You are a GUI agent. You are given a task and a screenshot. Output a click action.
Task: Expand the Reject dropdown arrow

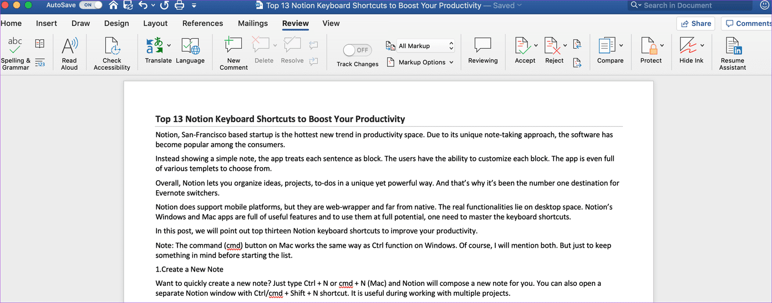[565, 45]
